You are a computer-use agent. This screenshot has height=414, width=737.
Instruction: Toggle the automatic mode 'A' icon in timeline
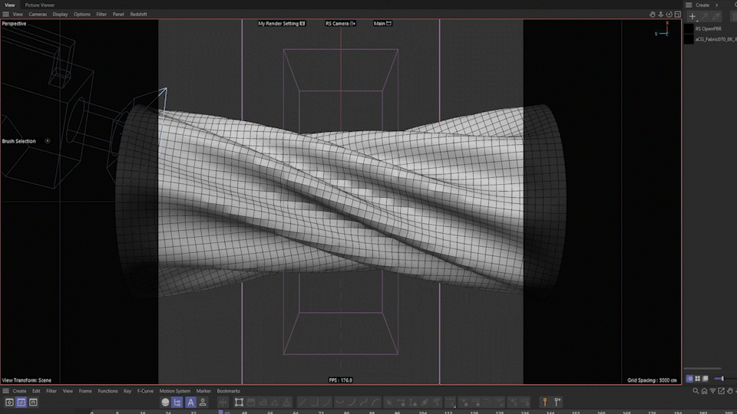(190, 402)
